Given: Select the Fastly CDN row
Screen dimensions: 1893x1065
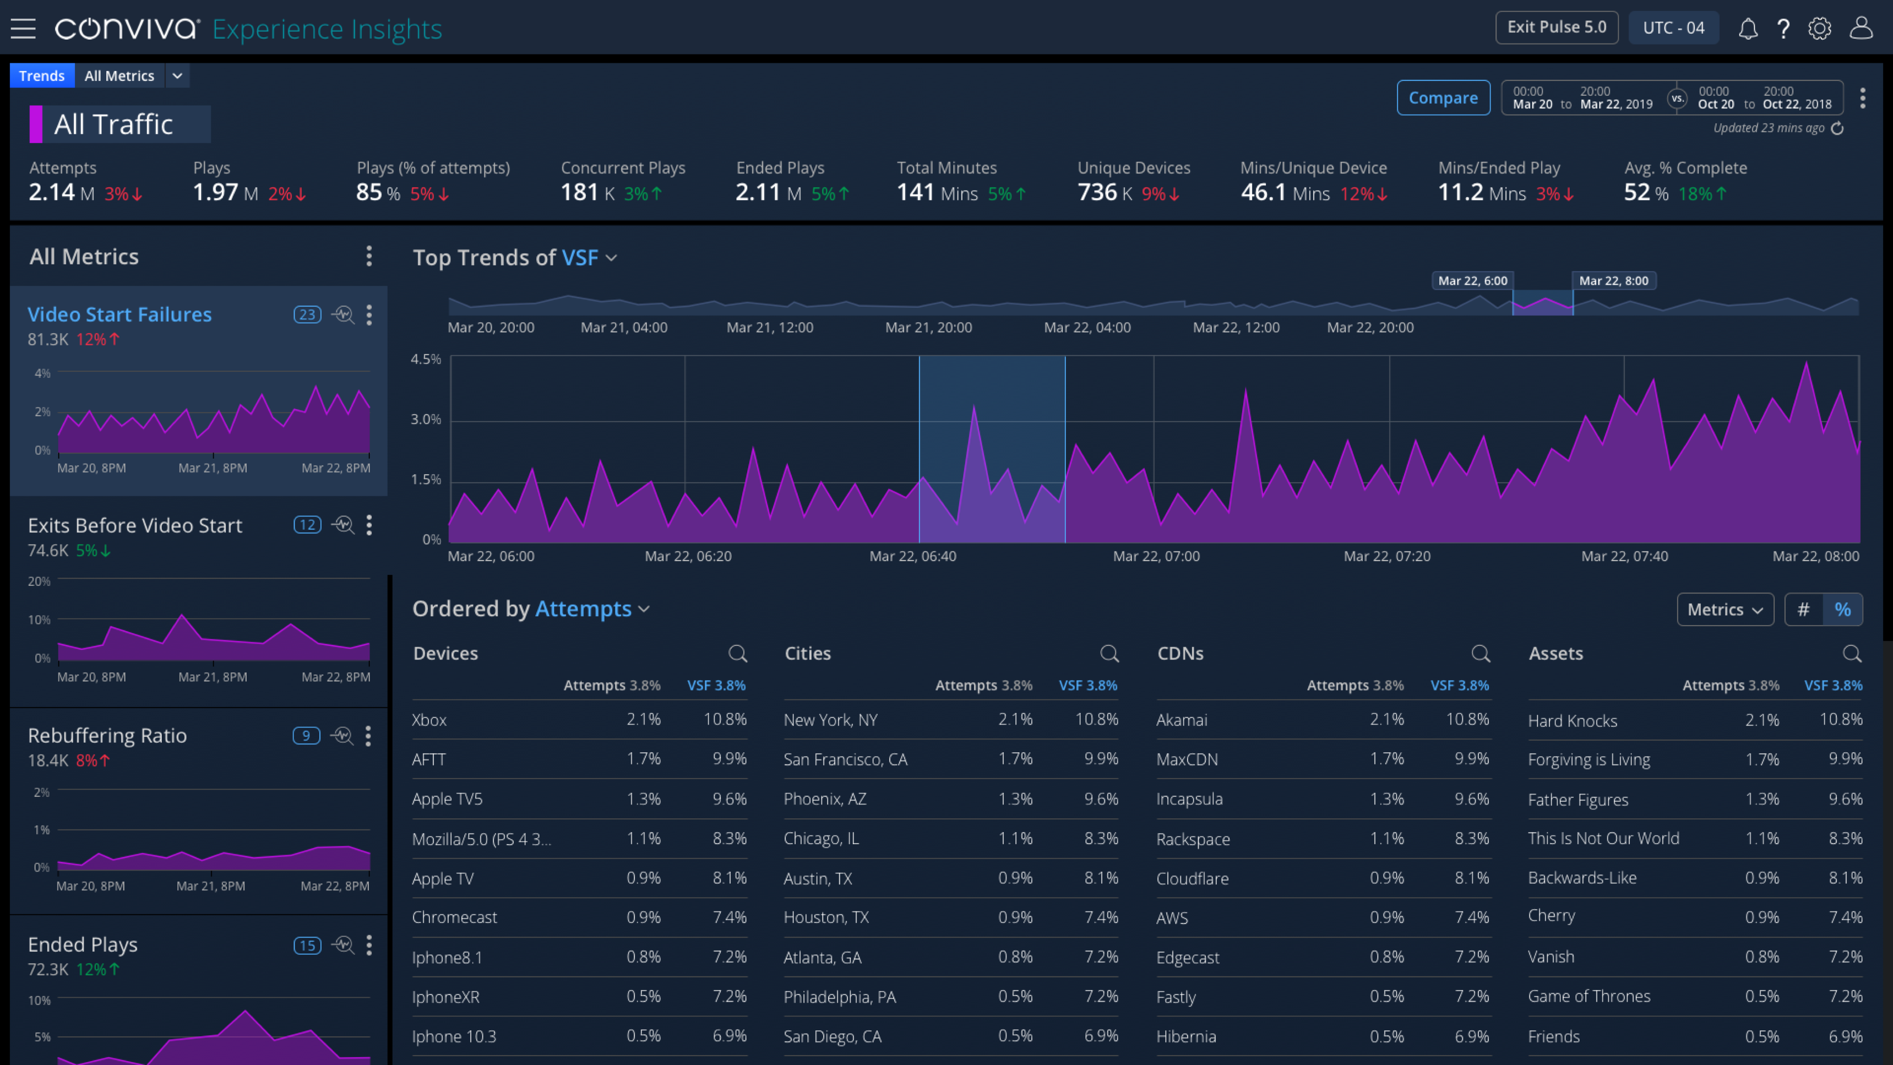Looking at the screenshot, I should click(x=1324, y=997).
